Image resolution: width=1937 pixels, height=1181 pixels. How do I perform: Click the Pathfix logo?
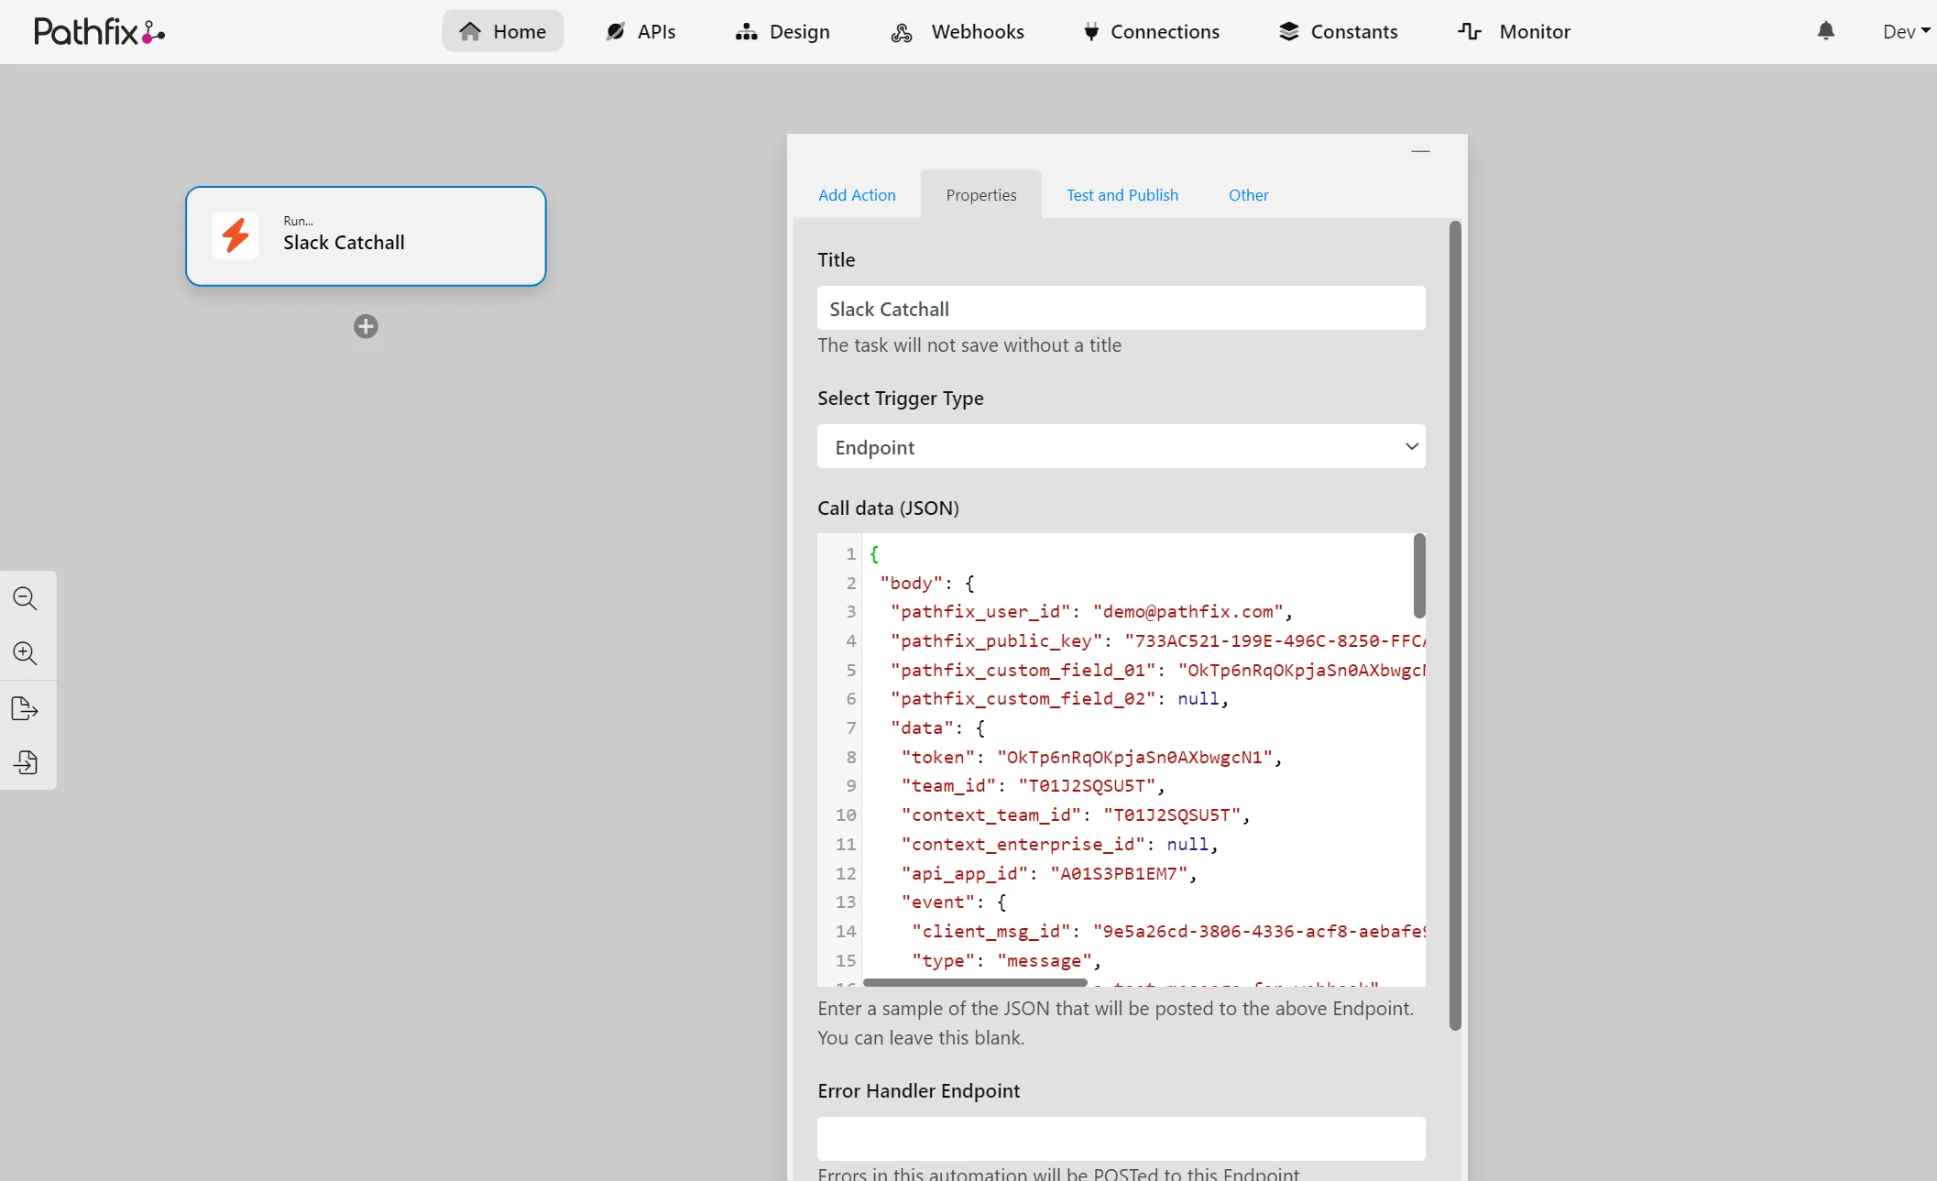click(99, 32)
